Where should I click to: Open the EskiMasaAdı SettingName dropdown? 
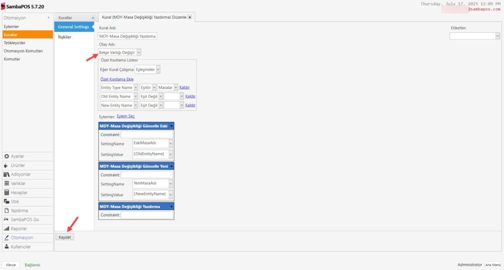pyautogui.click(x=170, y=144)
